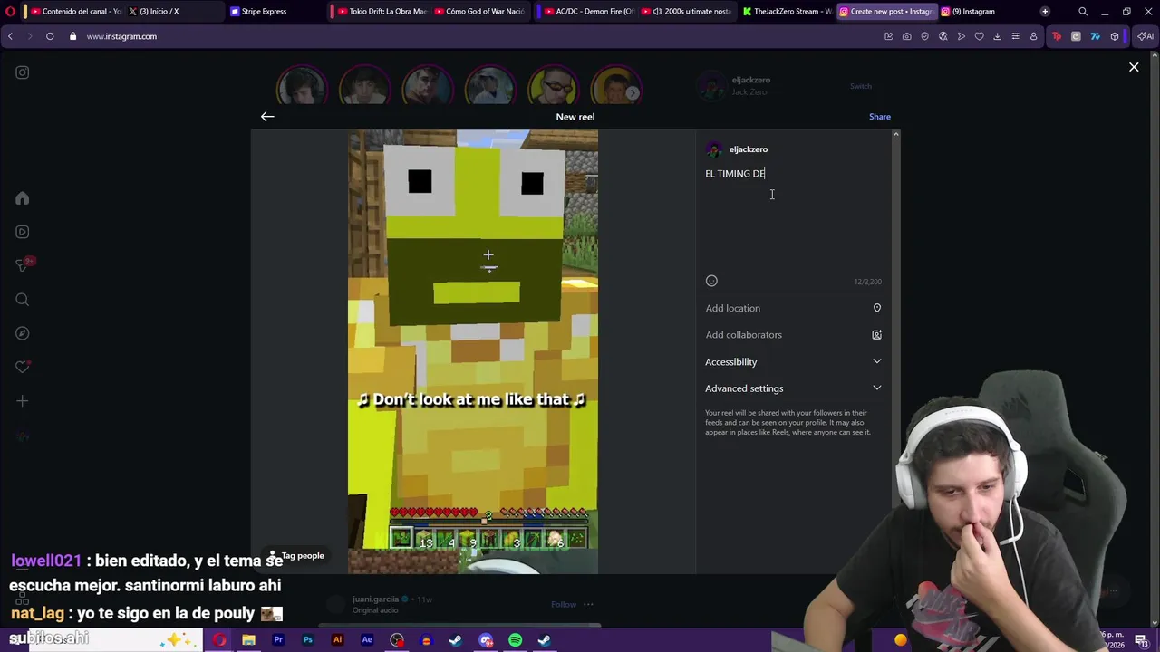Click the Add collaborators field
This screenshot has height=652, width=1160.
(793, 335)
